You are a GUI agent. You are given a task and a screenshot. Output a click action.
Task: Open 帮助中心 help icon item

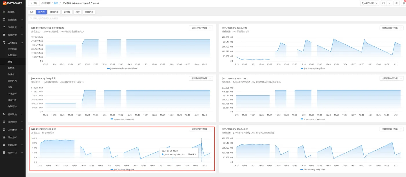tap(12, 153)
